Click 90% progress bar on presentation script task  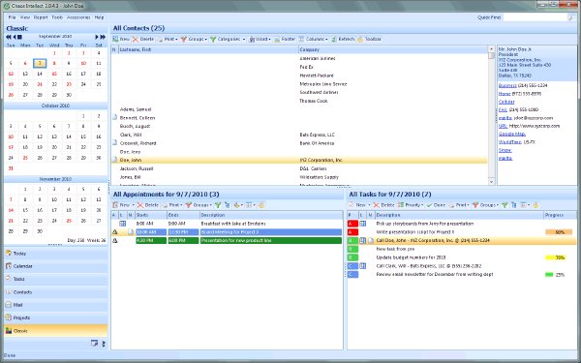pos(559,232)
